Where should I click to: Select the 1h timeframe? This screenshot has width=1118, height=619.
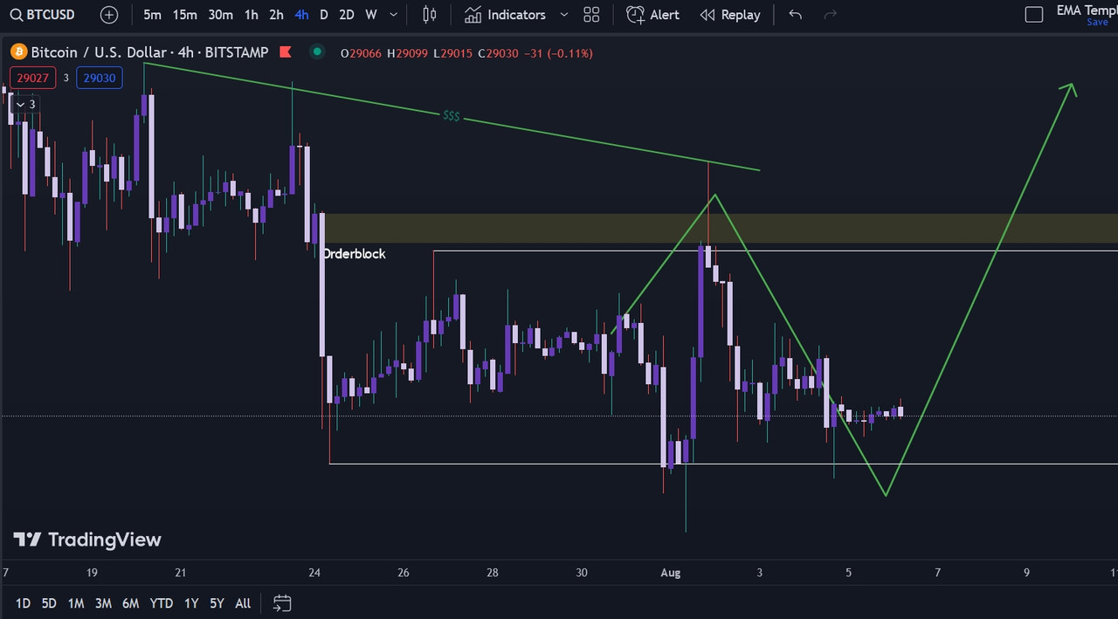pyautogui.click(x=252, y=15)
